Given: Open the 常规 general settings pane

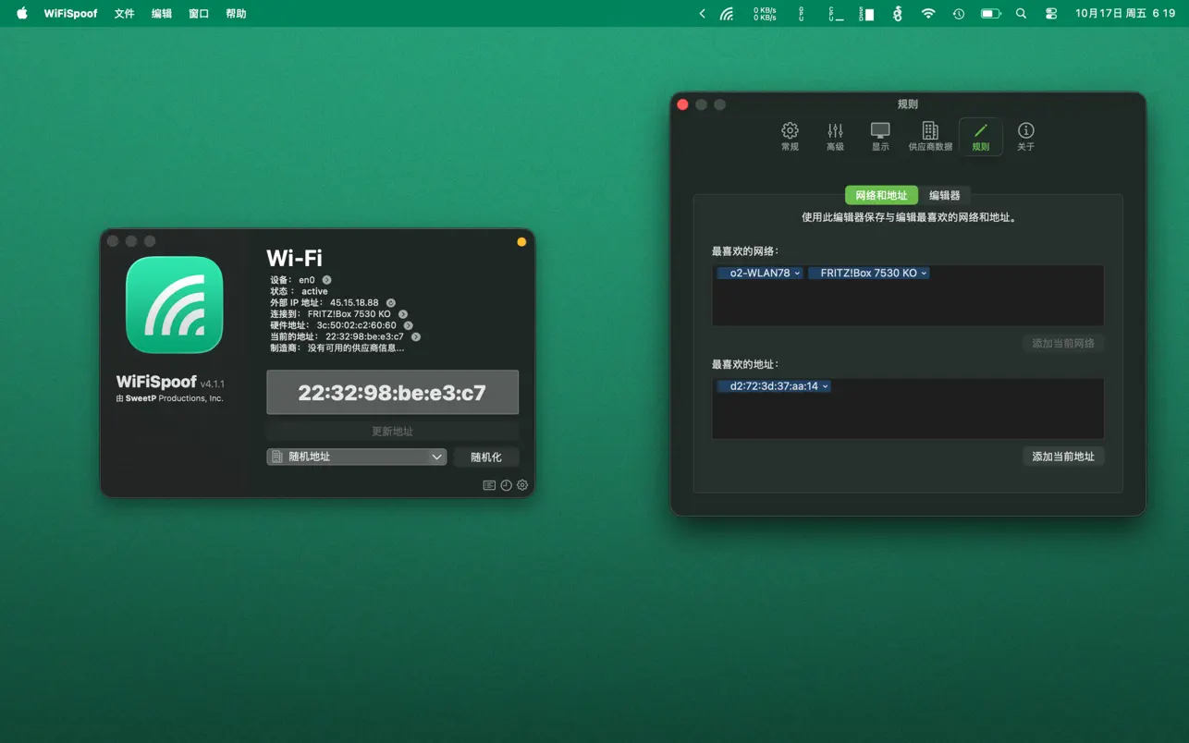Looking at the screenshot, I should coord(790,137).
